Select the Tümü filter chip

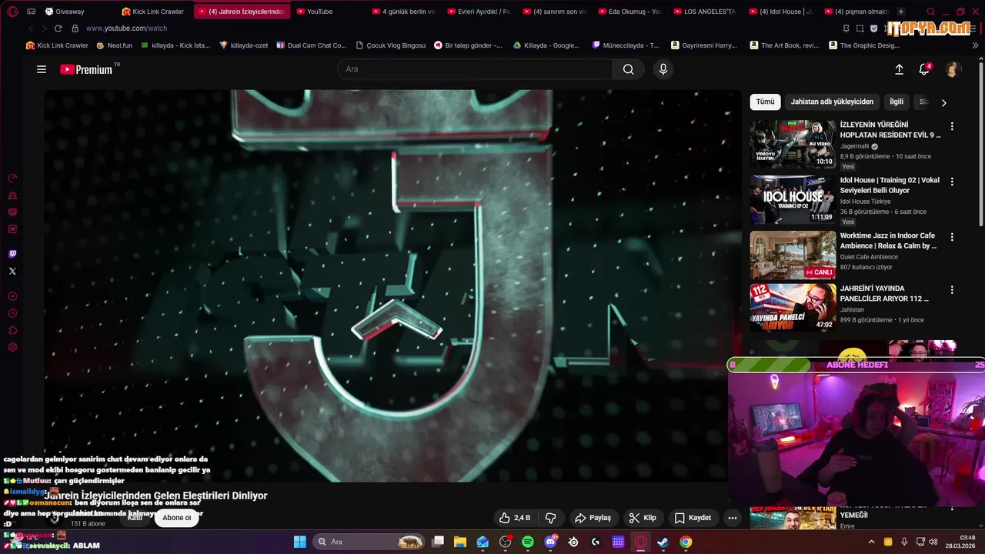point(766,102)
